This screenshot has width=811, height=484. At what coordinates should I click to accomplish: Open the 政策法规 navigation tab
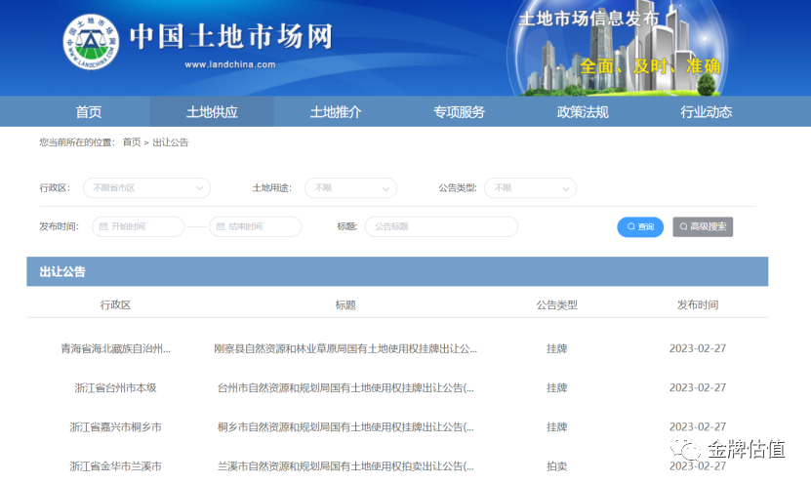(x=583, y=111)
